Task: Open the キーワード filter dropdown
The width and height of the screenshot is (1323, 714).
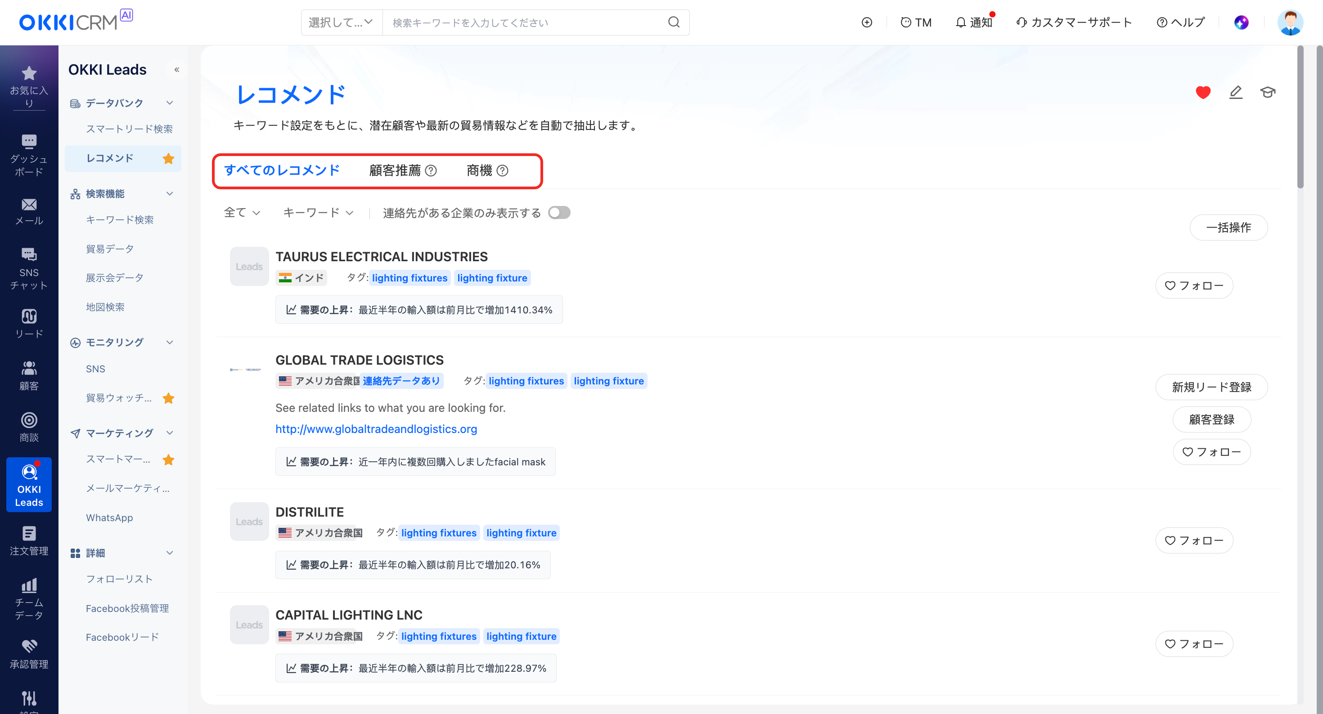Action: point(318,213)
